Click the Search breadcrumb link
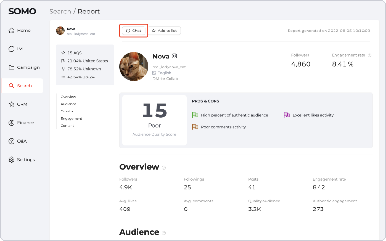 click(60, 12)
